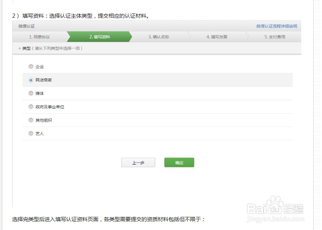Click the green 确定 confirm button
The width and height of the screenshot is (322, 230).
tap(179, 162)
